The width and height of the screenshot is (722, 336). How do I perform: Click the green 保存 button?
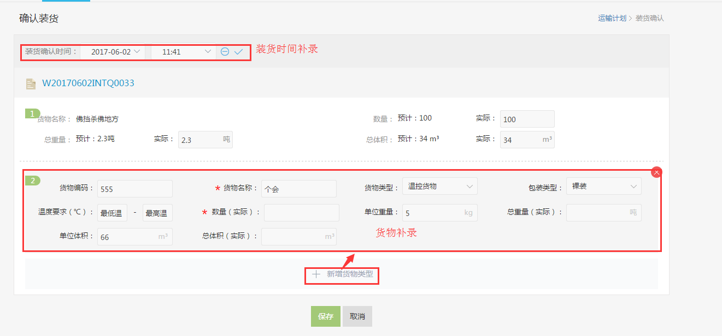[x=326, y=316]
